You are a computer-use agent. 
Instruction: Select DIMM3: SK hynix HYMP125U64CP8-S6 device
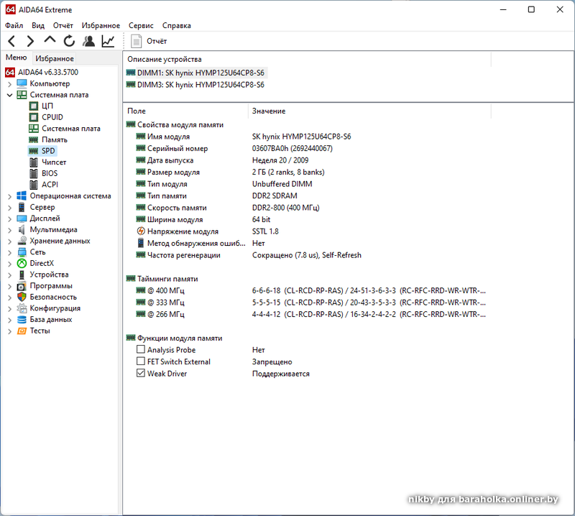195,85
